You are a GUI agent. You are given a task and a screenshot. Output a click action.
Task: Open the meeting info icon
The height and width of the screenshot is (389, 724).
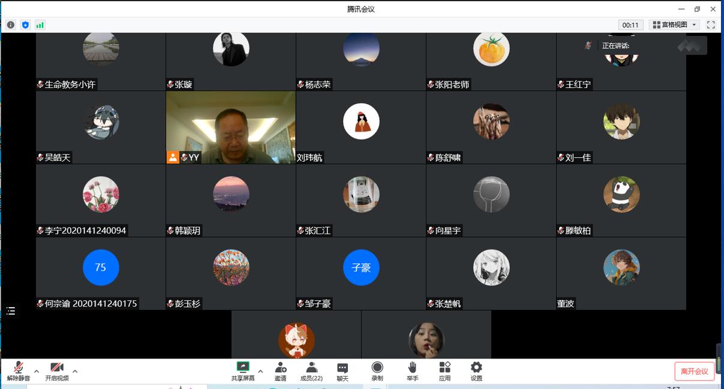[x=11, y=25]
